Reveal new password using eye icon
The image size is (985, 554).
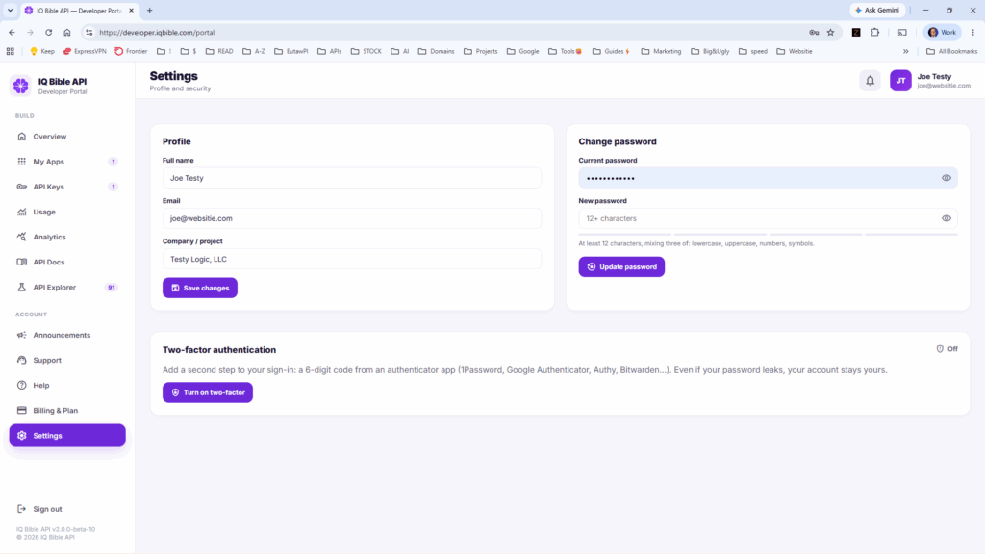tap(947, 218)
